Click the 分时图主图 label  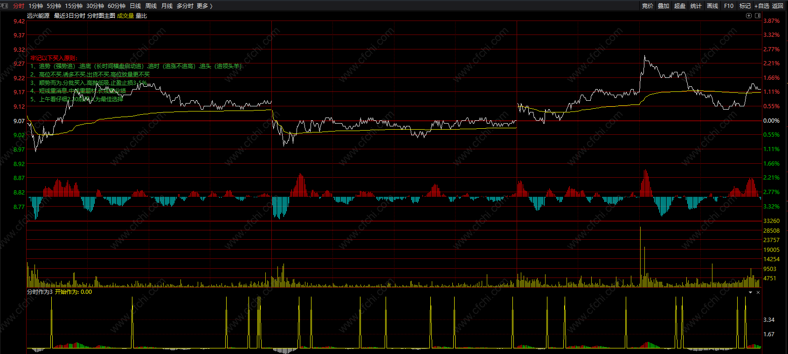[x=101, y=16]
